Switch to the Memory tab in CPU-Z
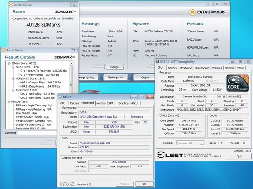253x189 pixels. click(101, 103)
